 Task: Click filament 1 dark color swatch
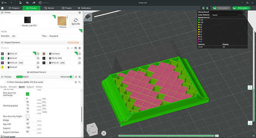click(x=2, y=54)
